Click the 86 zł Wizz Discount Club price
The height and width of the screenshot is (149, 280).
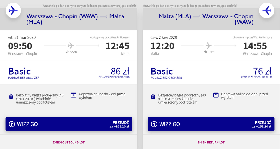pyautogui.click(x=120, y=71)
